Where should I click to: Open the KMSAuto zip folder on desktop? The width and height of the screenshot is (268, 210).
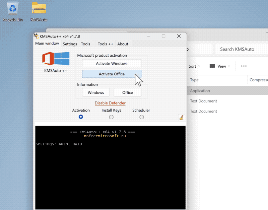[39, 12]
